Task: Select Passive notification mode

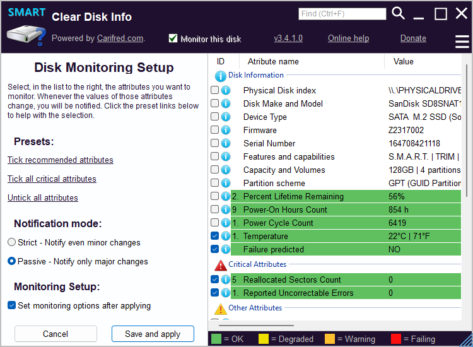Action: 11,261
